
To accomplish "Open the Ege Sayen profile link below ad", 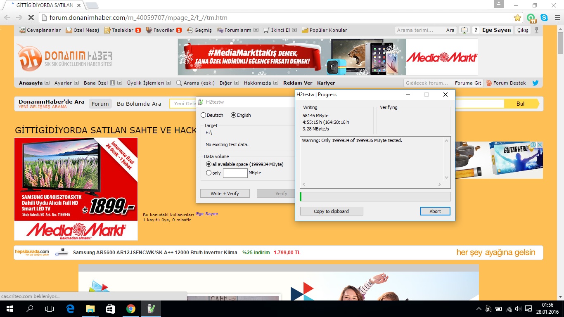I will pos(207,214).
